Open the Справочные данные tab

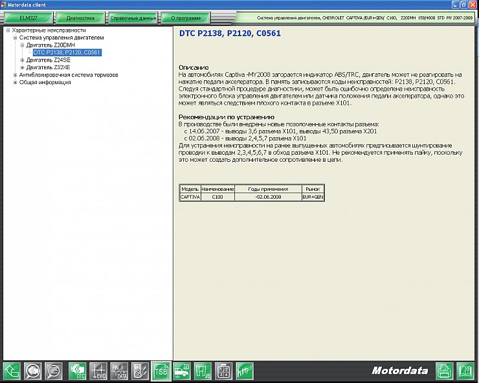pos(133,18)
